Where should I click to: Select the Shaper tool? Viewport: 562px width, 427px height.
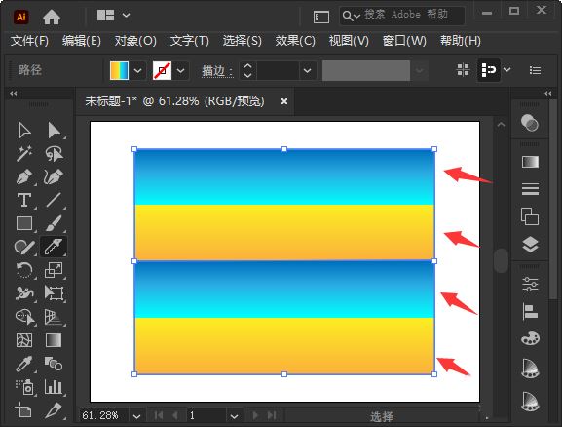click(24, 247)
